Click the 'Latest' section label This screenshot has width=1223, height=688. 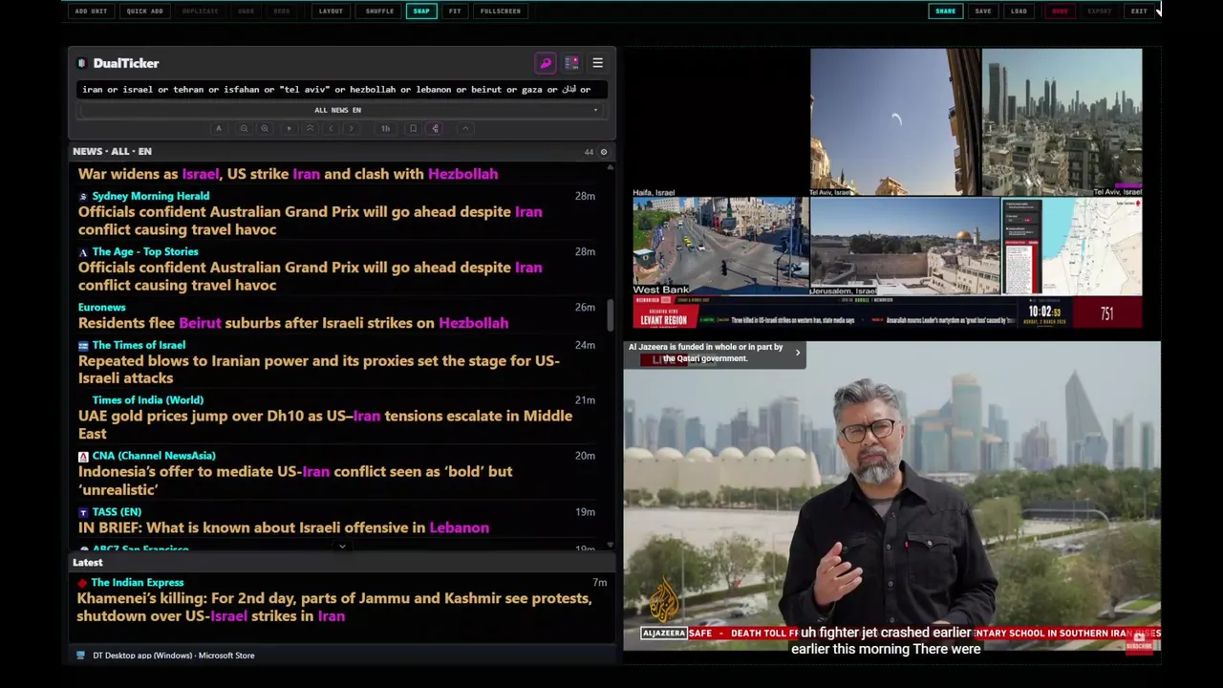click(x=88, y=563)
